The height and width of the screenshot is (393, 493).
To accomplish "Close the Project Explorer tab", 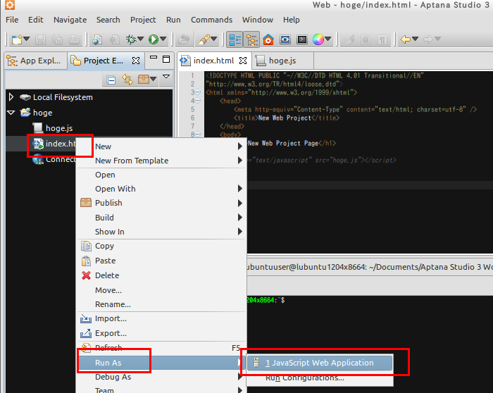I will pos(136,61).
